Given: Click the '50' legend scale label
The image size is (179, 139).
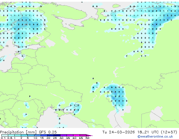Looking at the screenshot, I should 88,138.
